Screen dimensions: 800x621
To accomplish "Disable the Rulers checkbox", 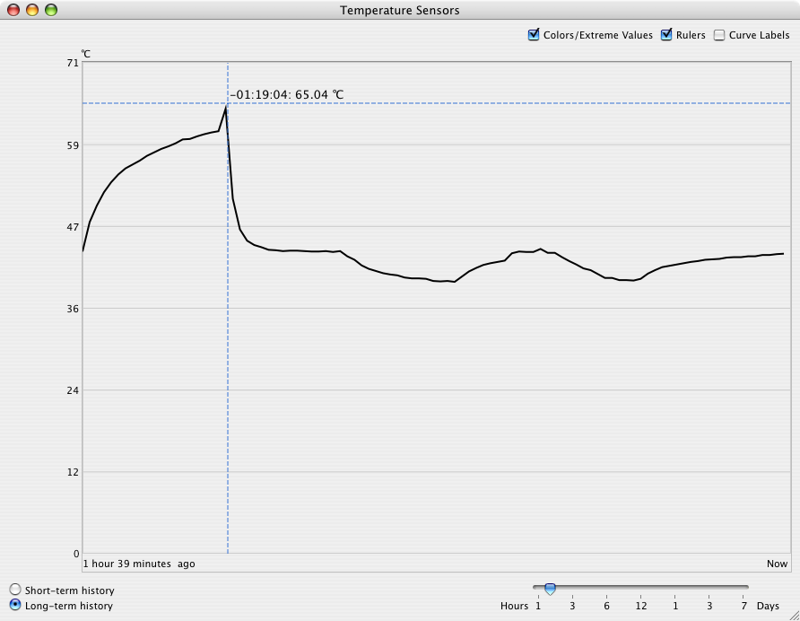I will coord(666,36).
